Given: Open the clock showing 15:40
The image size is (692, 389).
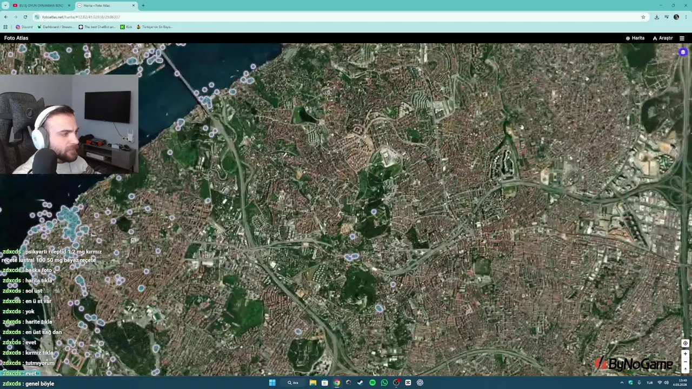Looking at the screenshot, I should [x=681, y=383].
